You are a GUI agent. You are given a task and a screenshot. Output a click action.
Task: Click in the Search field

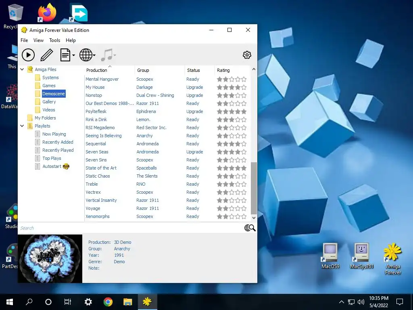point(131,228)
